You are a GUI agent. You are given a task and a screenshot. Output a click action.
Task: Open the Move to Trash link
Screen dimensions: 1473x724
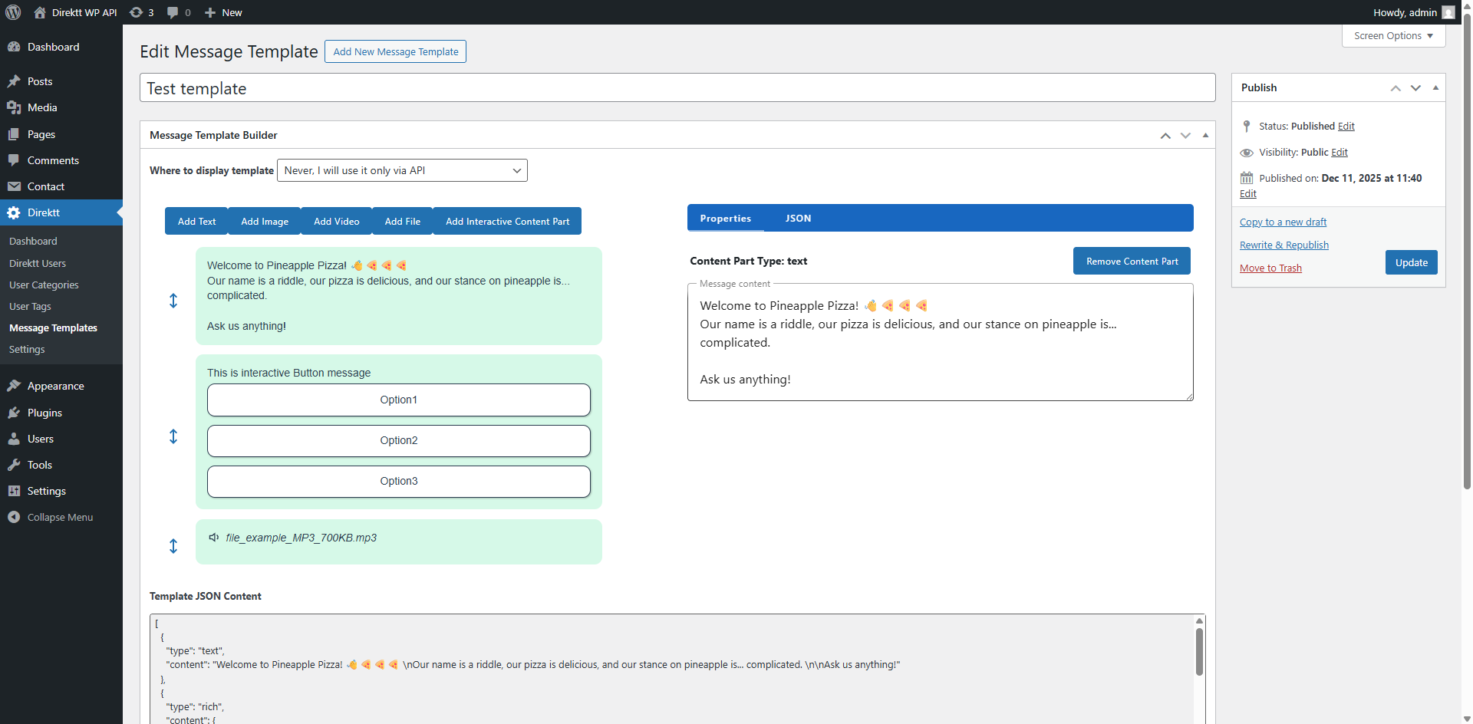pos(1270,268)
